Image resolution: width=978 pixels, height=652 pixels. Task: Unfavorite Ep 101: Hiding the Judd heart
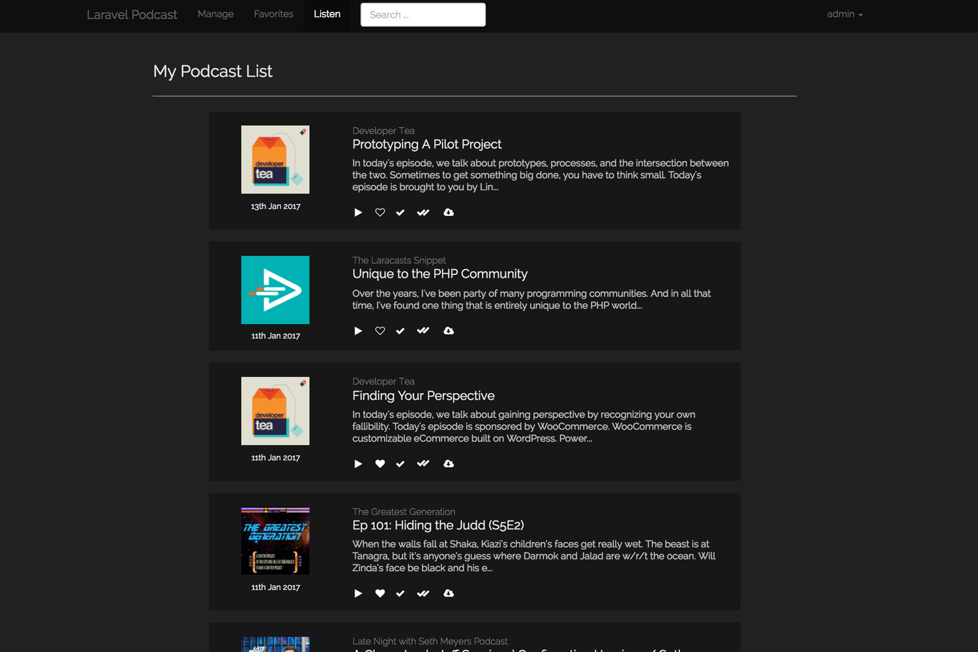380,593
